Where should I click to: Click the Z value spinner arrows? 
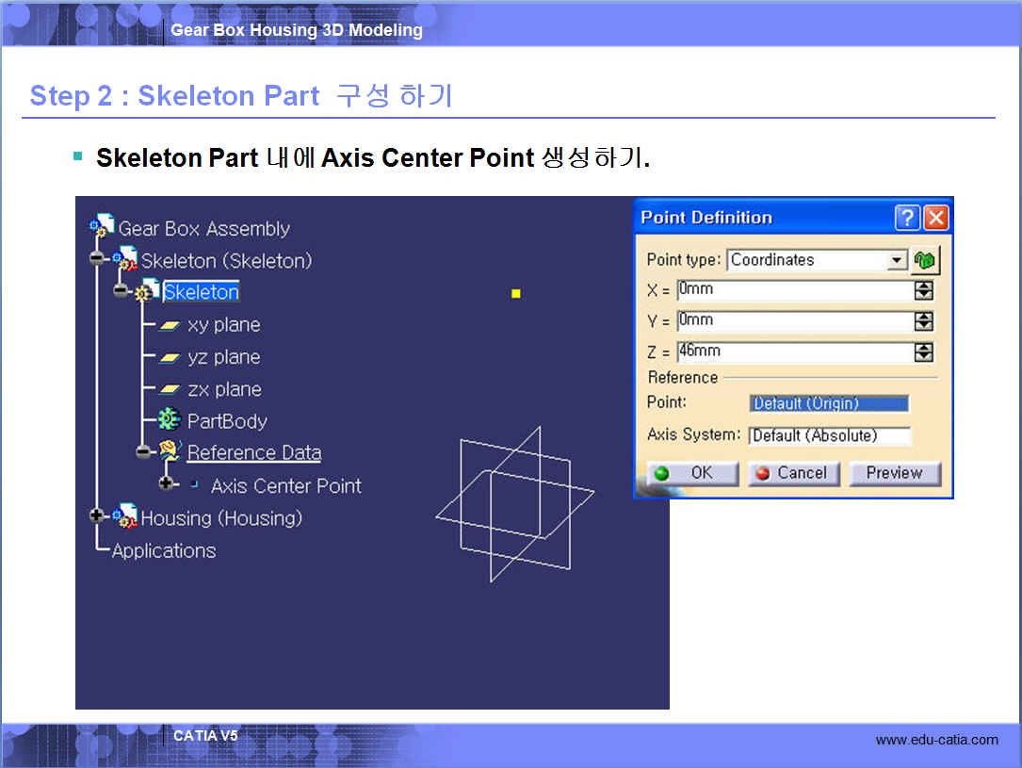pos(924,352)
